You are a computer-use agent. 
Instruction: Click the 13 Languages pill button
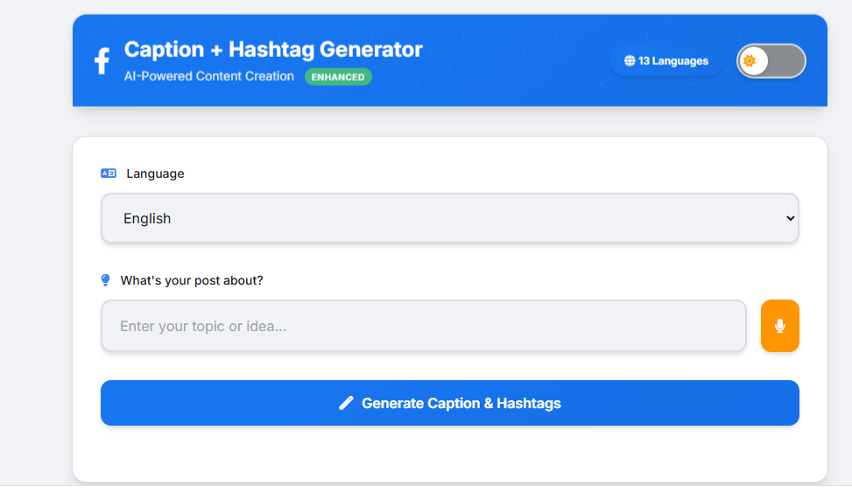(666, 60)
